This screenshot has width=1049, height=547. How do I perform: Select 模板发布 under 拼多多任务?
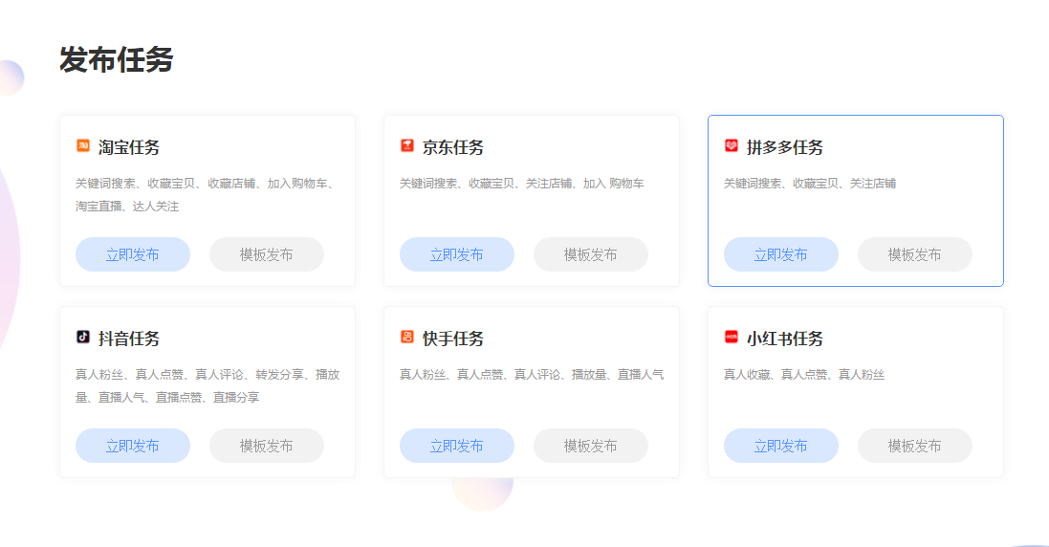click(915, 254)
